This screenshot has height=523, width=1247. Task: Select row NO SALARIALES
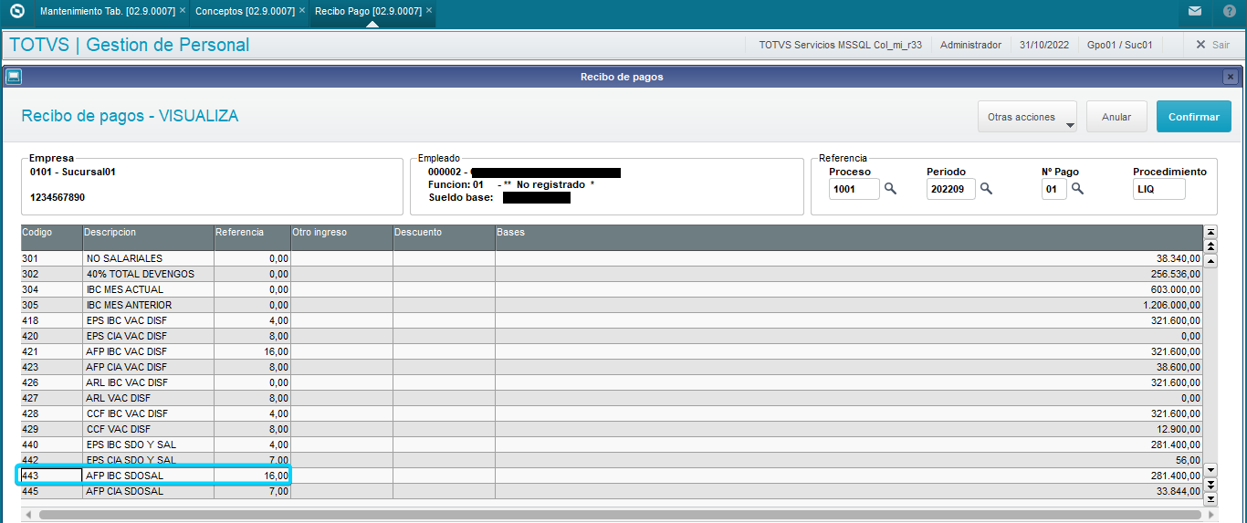click(612, 258)
